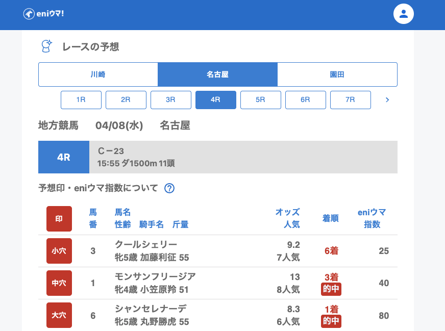This screenshot has height=331, width=445.
Task: Click the 小穴 mark badge
Action: pyautogui.click(x=59, y=251)
